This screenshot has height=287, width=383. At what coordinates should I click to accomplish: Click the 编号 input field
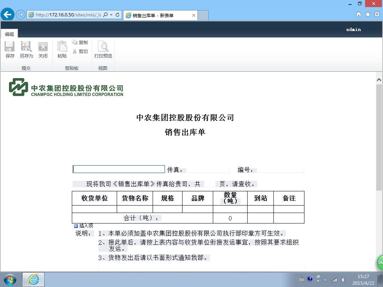pos(280,170)
